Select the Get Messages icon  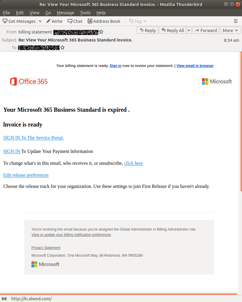pyautogui.click(x=4, y=21)
